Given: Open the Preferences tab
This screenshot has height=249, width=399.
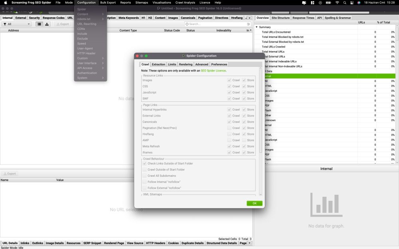Looking at the screenshot, I should click(x=219, y=64).
